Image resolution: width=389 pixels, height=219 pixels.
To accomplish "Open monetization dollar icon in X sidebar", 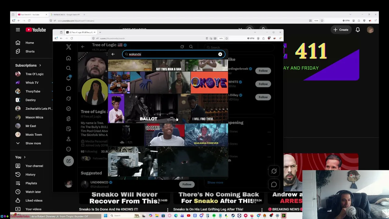I will click(68, 119).
